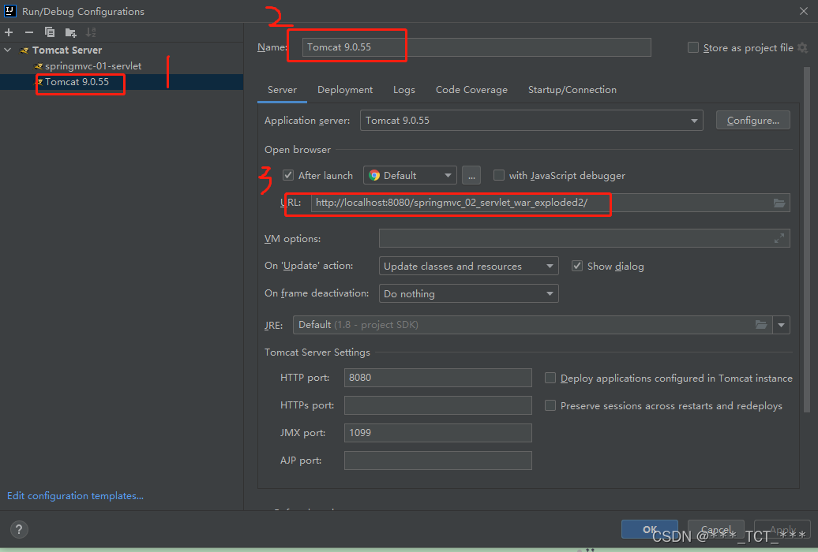Click the AJP port field
Viewport: 818px width, 552px height.
click(437, 461)
